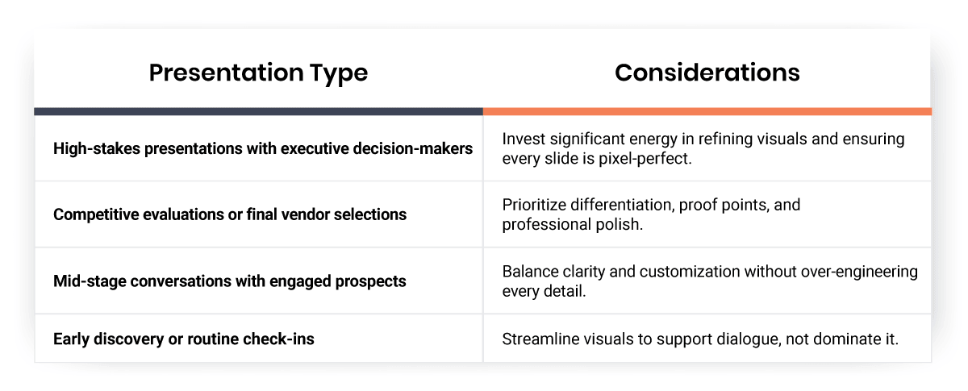The height and width of the screenshot is (391, 968).
Task: Click the dark navy bar under Presentation Type
Action: pos(259,111)
